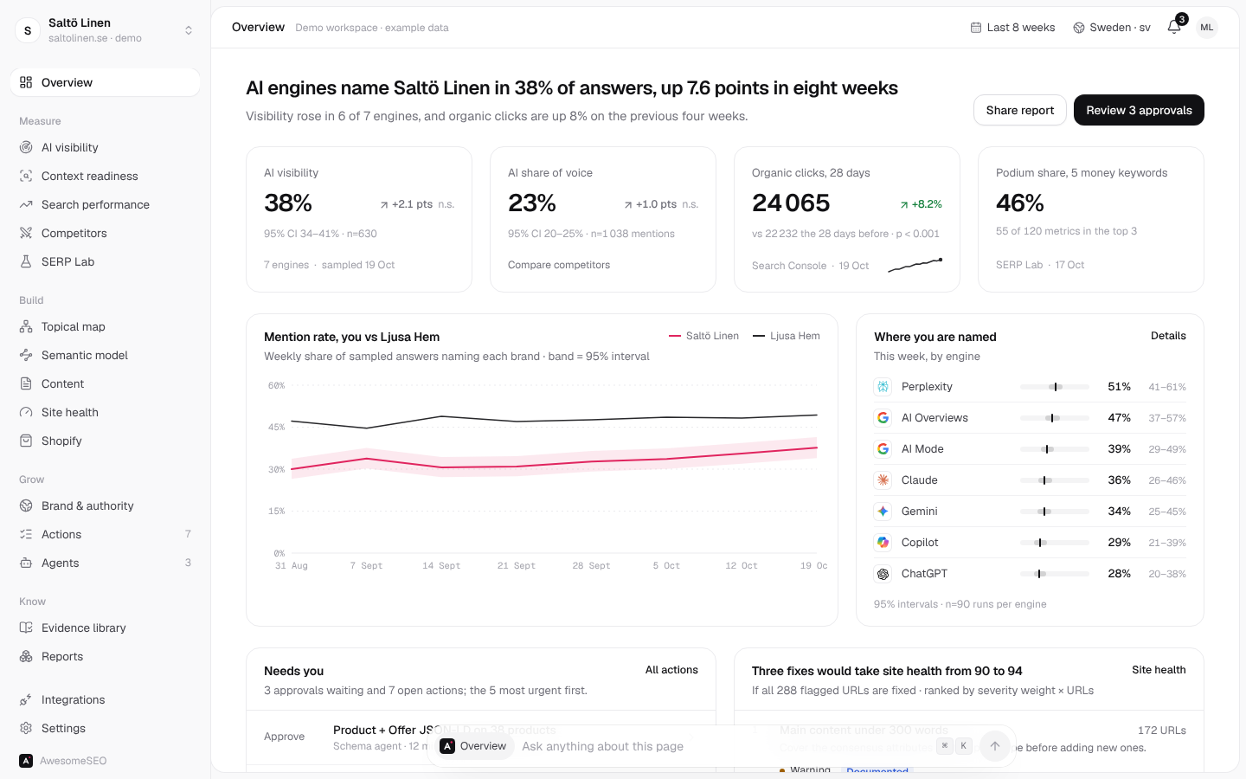Open All actions link
1246x779 pixels.
671,670
